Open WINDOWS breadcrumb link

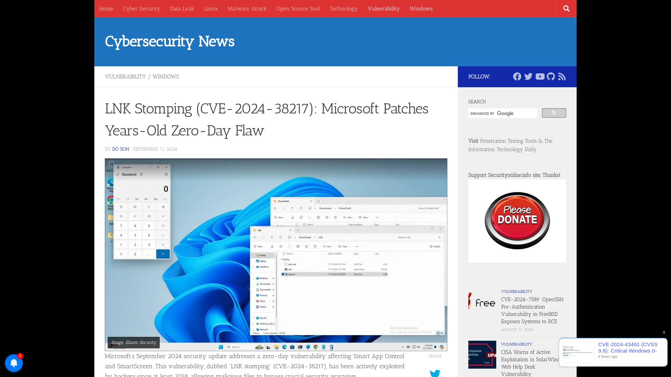166,77
